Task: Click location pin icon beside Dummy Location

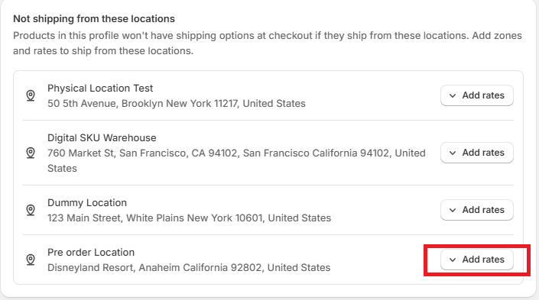Action: point(31,210)
